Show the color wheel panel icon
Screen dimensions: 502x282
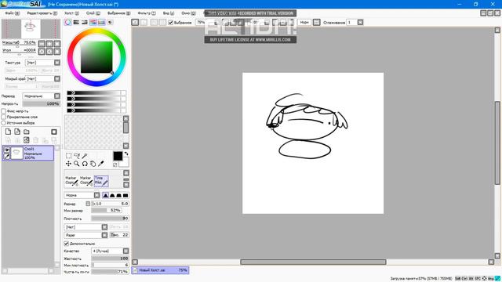tap(68, 22)
